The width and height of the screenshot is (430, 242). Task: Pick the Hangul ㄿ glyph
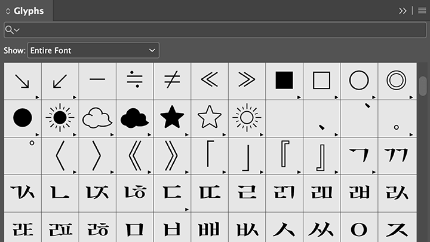tap(60, 228)
